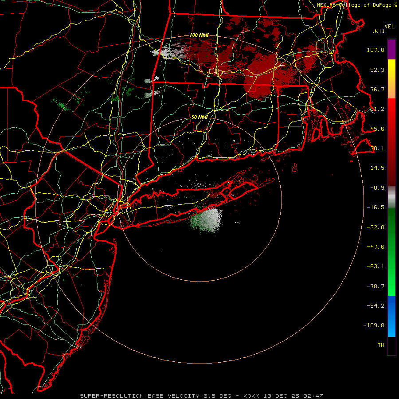Click the green inbound echo patch in northwest
Image resolution: width=399 pixels, height=399 pixels.
pos(61,105)
